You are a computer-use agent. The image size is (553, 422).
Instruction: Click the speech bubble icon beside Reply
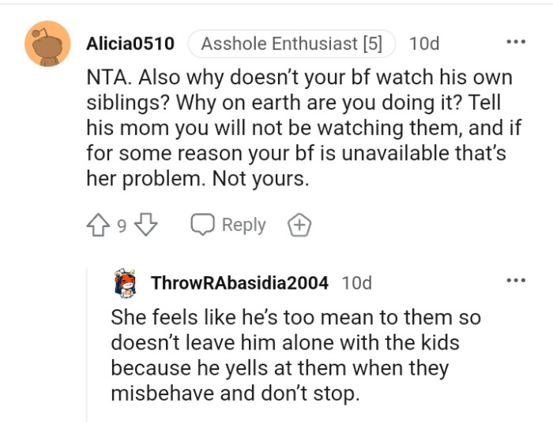point(203,226)
